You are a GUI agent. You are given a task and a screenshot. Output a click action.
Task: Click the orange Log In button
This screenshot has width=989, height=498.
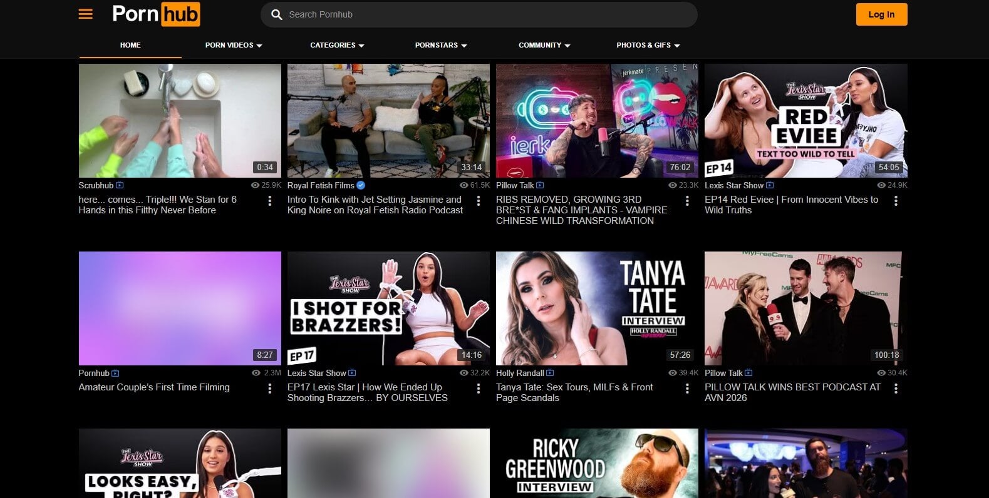click(881, 14)
